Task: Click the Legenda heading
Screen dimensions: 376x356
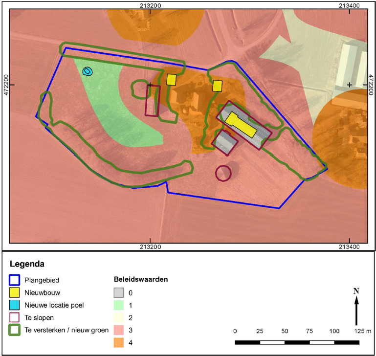Action: click(x=27, y=264)
